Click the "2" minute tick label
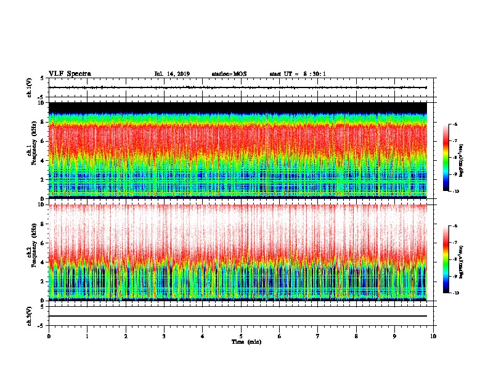 coord(126,336)
